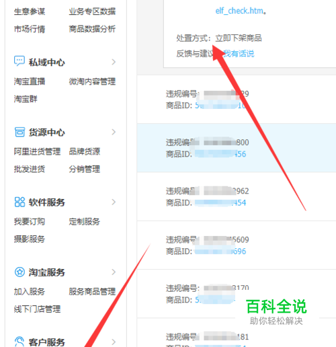Open product ID link ending in 10
The image size is (336, 347).
pos(220,106)
